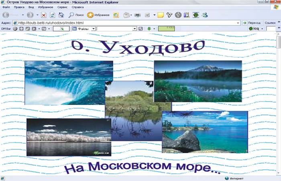Screen dimensions: 281x181
Task: Expand the download arrow dropdown
Action: click(x=154, y=28)
